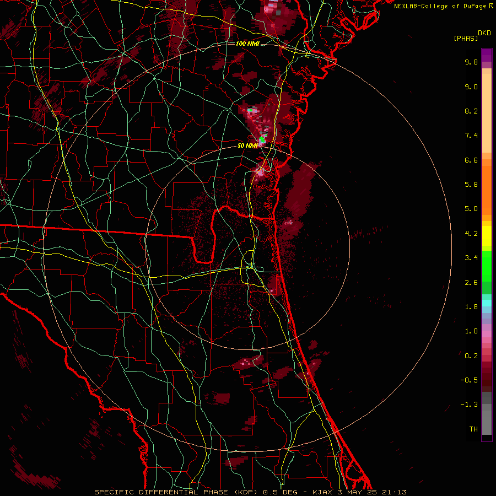Image resolution: width=496 pixels, height=496 pixels.
Task: Select the 5.0 legend value
Action: (x=471, y=209)
